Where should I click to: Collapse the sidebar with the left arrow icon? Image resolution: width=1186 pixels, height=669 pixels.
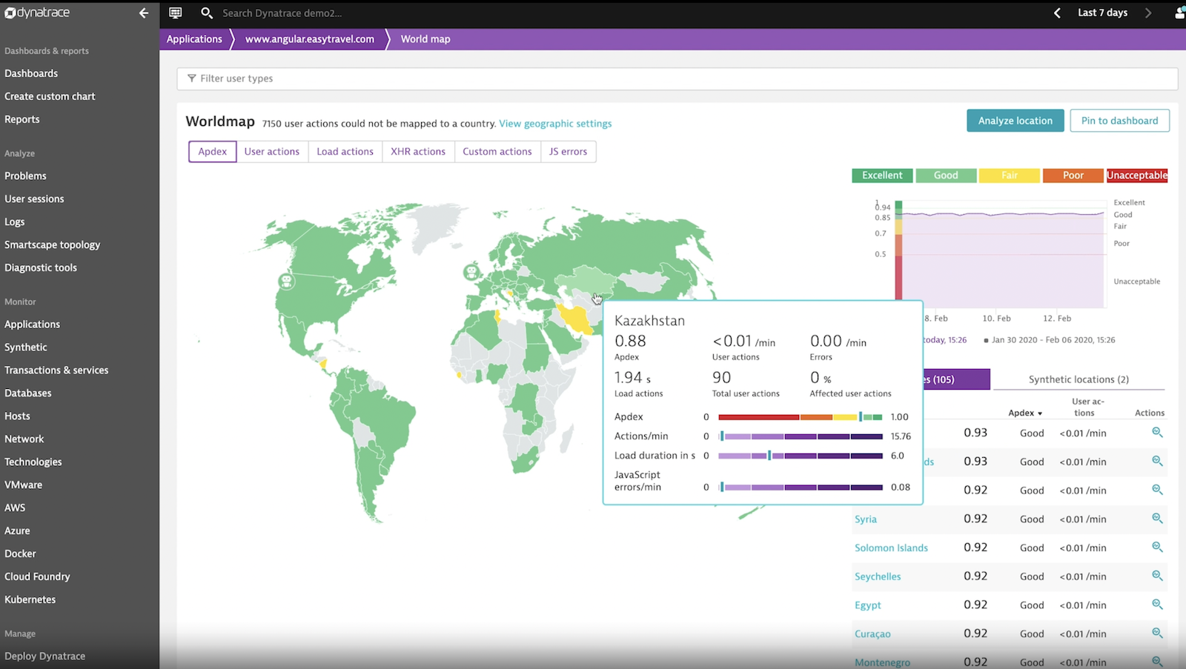coord(143,13)
